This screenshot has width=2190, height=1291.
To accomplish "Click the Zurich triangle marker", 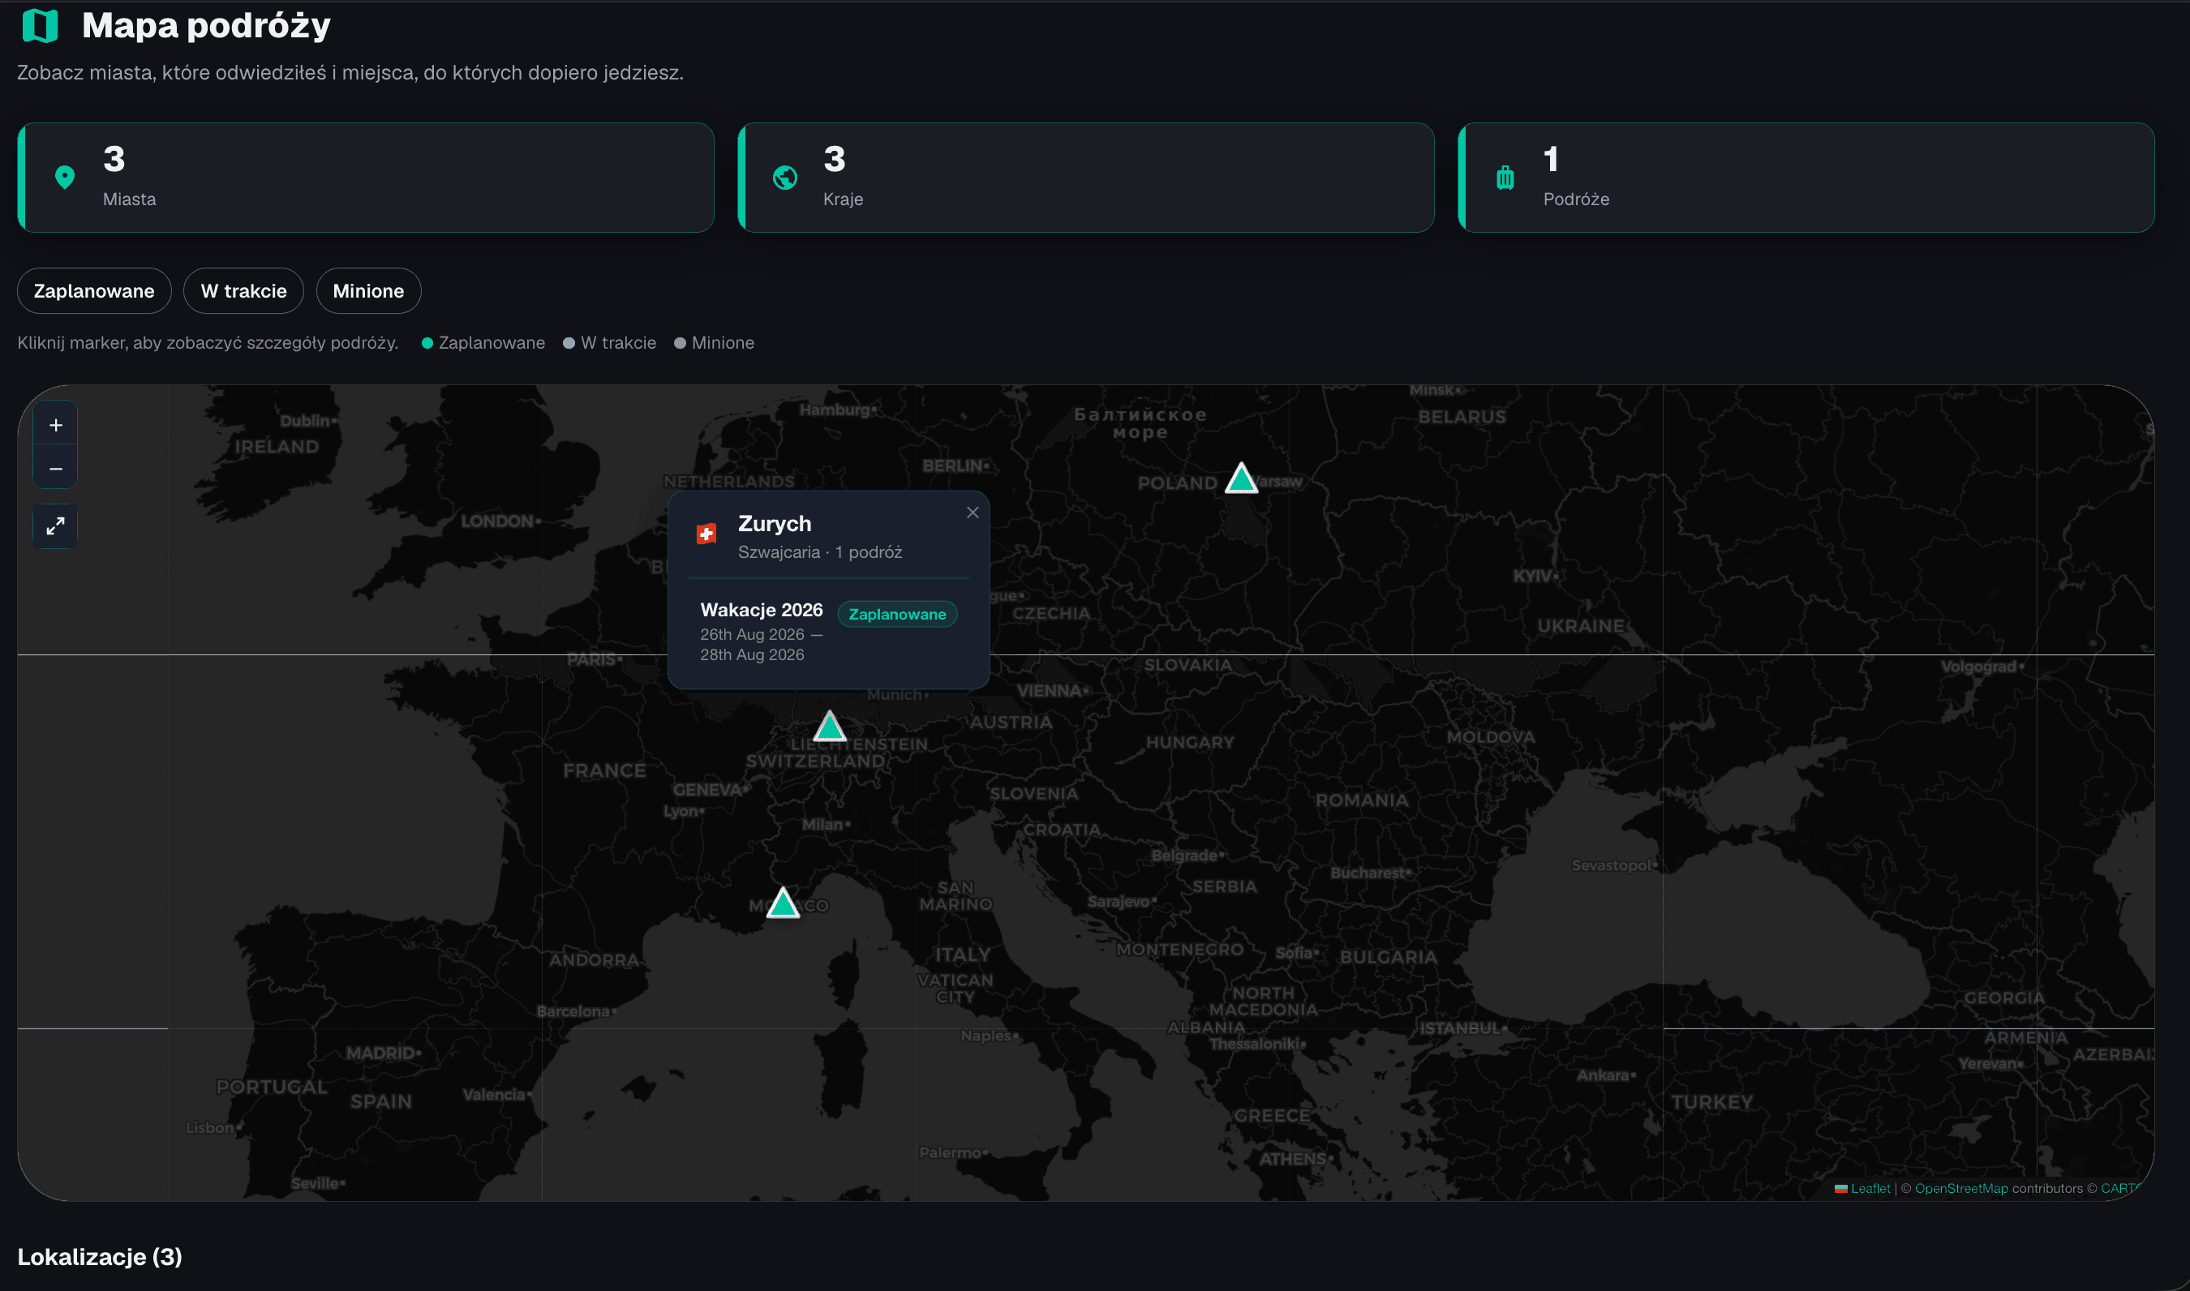I will point(829,727).
